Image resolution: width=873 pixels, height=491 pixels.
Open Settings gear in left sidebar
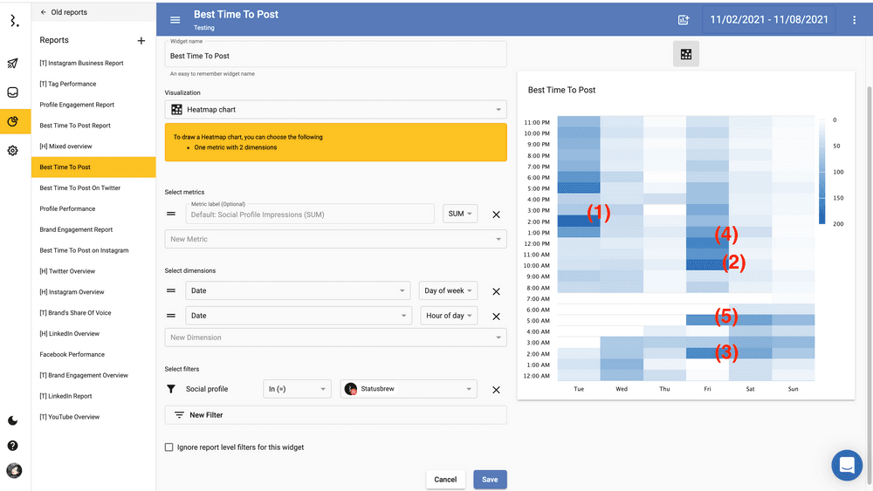13,151
